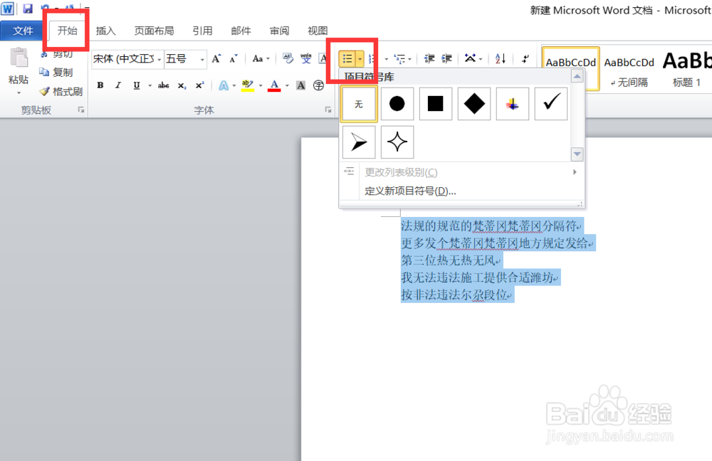Choose the solid circle bullet
Screen dimensions: 712x461
coord(397,104)
